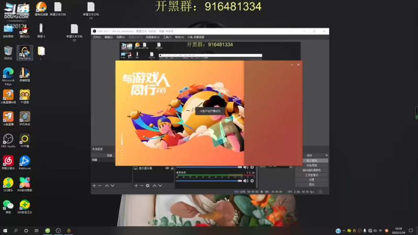Close the orange Douyu splash window
418x235 pixels.
[298, 65]
